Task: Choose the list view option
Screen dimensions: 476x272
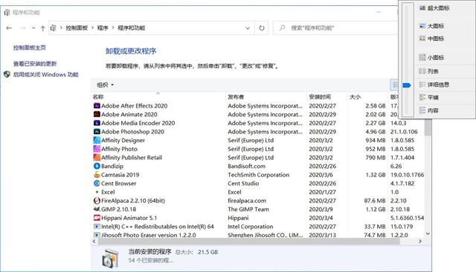Action: coord(428,71)
